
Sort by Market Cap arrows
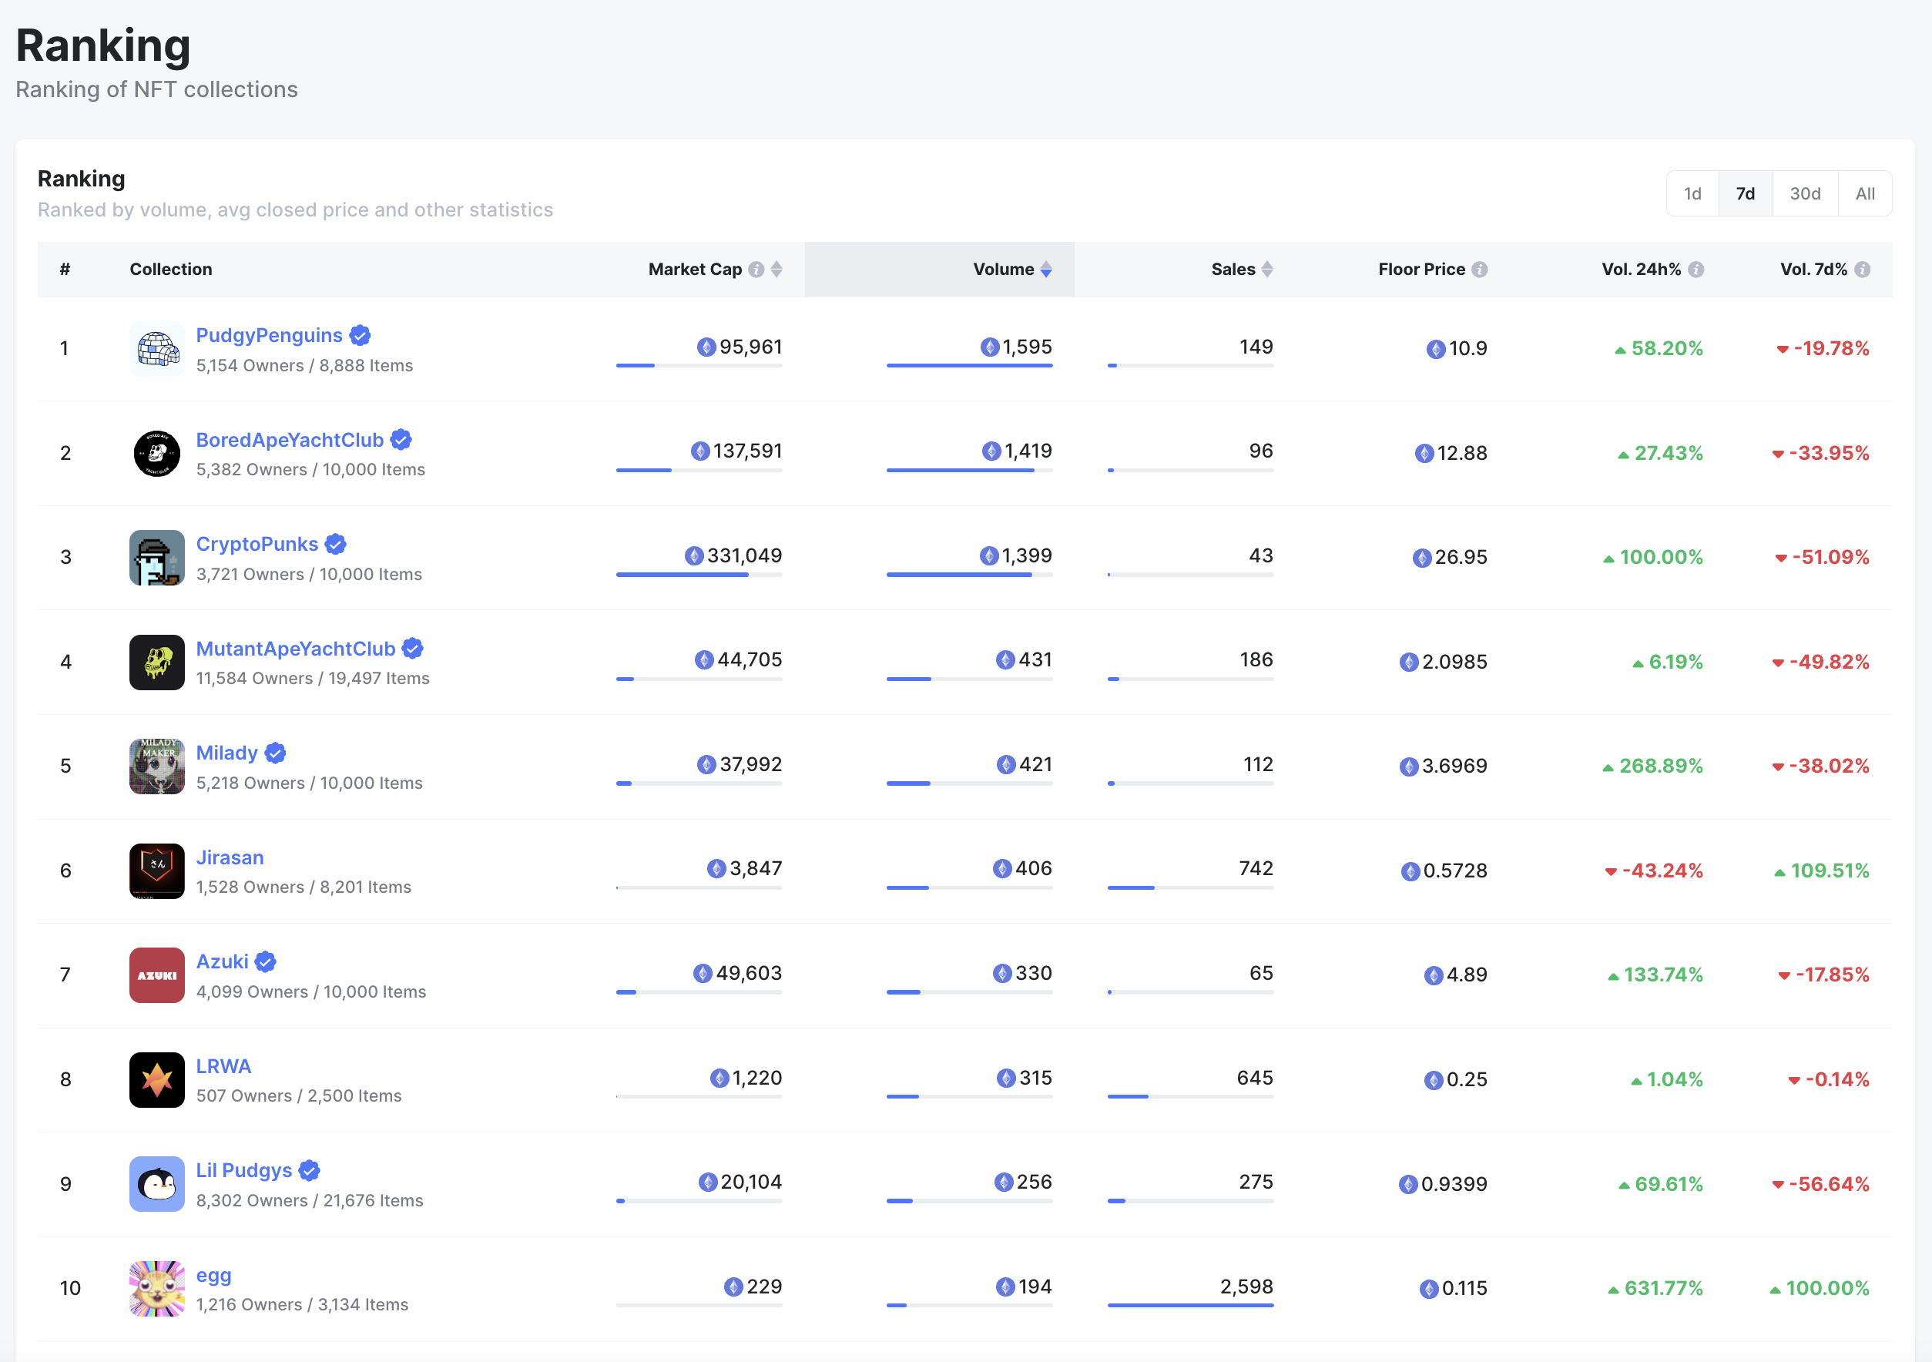pos(776,269)
